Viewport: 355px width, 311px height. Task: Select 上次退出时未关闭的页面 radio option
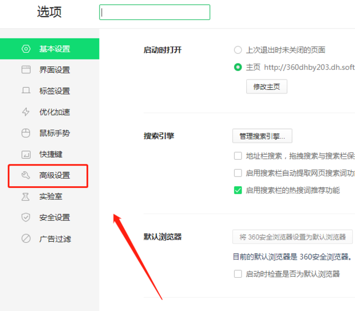click(x=238, y=50)
